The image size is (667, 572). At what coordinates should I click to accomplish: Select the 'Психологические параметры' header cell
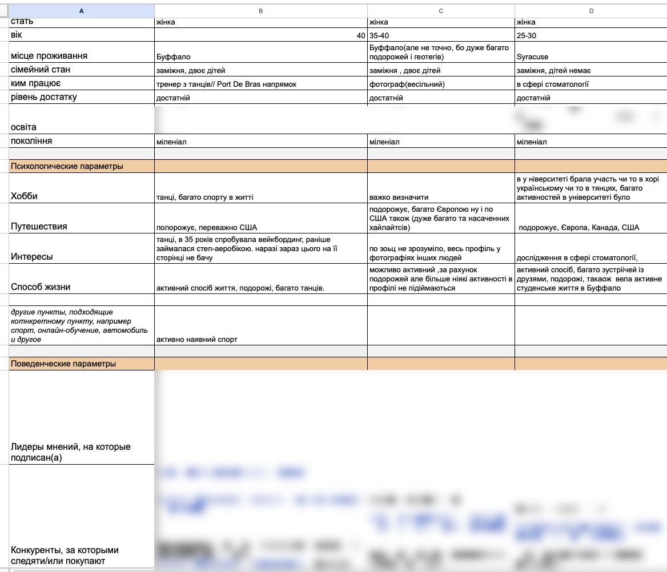82,166
